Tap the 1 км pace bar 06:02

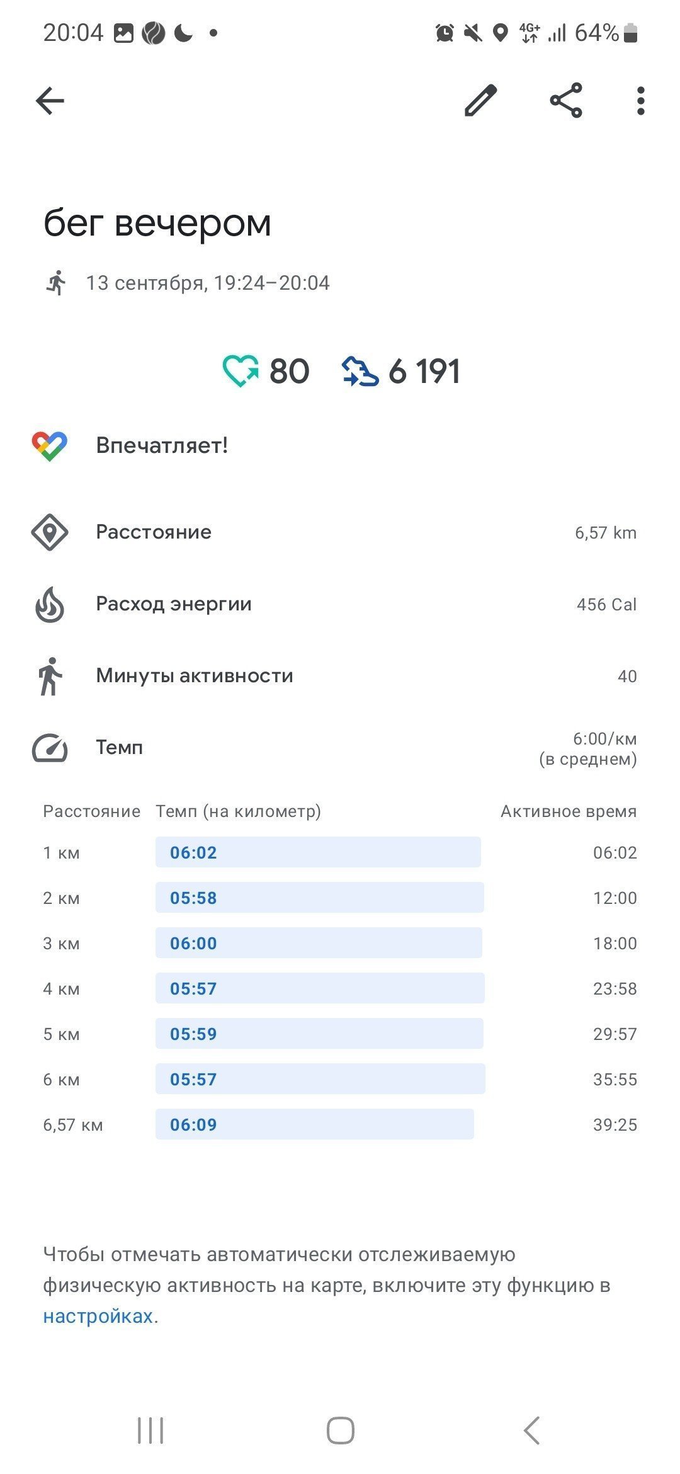coord(318,852)
